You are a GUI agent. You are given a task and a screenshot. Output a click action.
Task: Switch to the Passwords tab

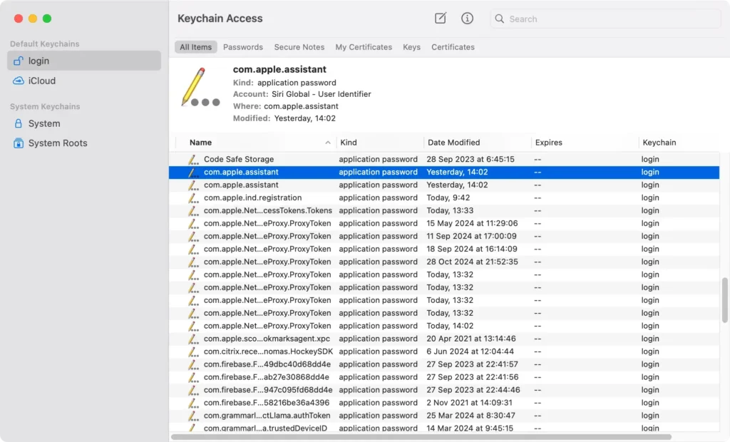point(242,47)
